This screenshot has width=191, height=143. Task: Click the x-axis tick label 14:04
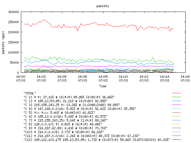tap(62, 77)
